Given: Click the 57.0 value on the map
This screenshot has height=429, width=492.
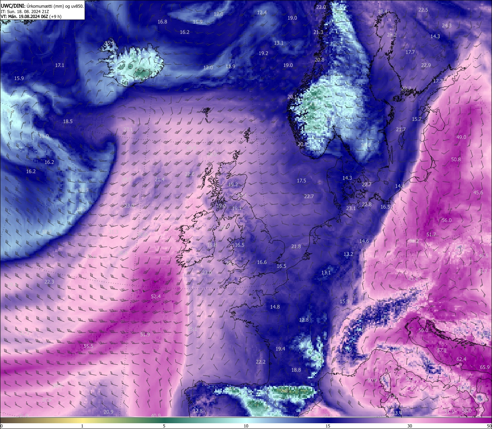Looking at the screenshot, I should (x=442, y=351).
